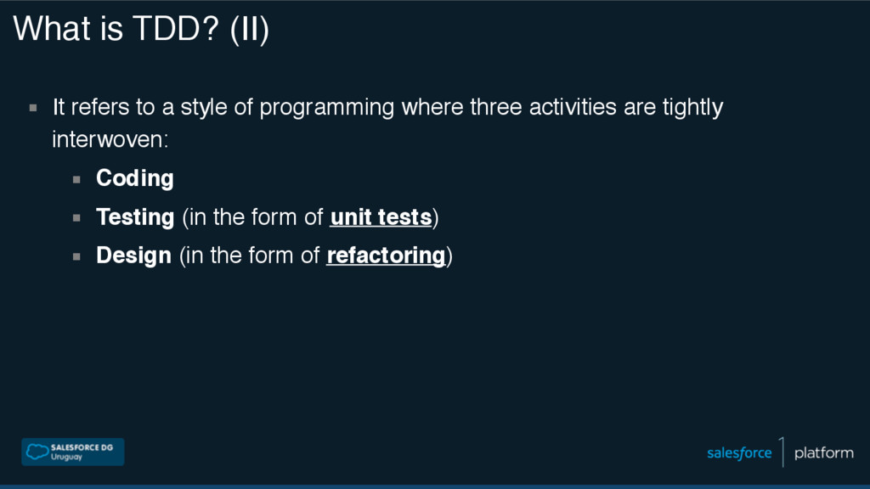This screenshot has height=489, width=870.
Task: Click the word 'programming' in the first line
Action: (x=327, y=108)
